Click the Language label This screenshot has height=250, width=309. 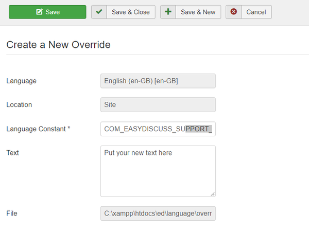pyautogui.click(x=21, y=81)
